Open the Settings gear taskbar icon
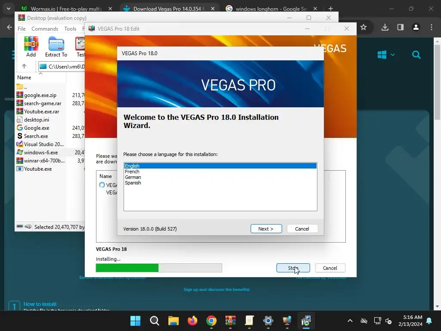441x331 pixels. (x=268, y=320)
